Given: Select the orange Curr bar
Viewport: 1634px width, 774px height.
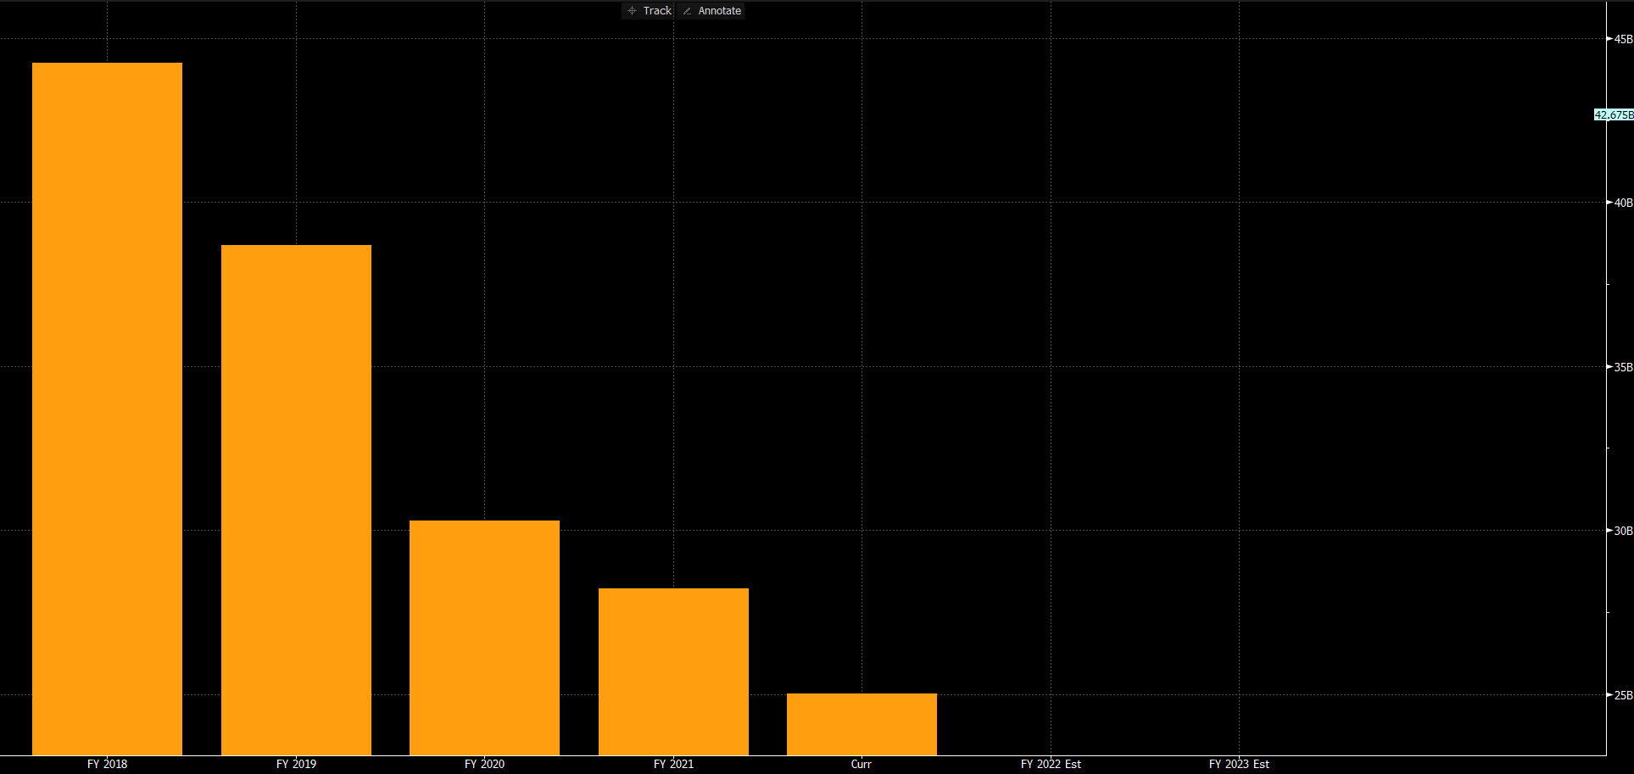Looking at the screenshot, I should point(862,723).
